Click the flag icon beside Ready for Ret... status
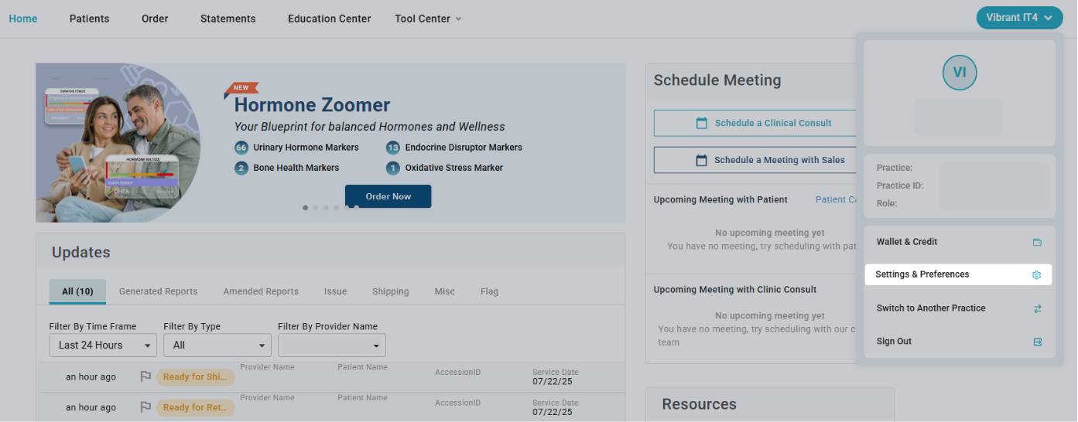The width and height of the screenshot is (1078, 422). (x=145, y=407)
